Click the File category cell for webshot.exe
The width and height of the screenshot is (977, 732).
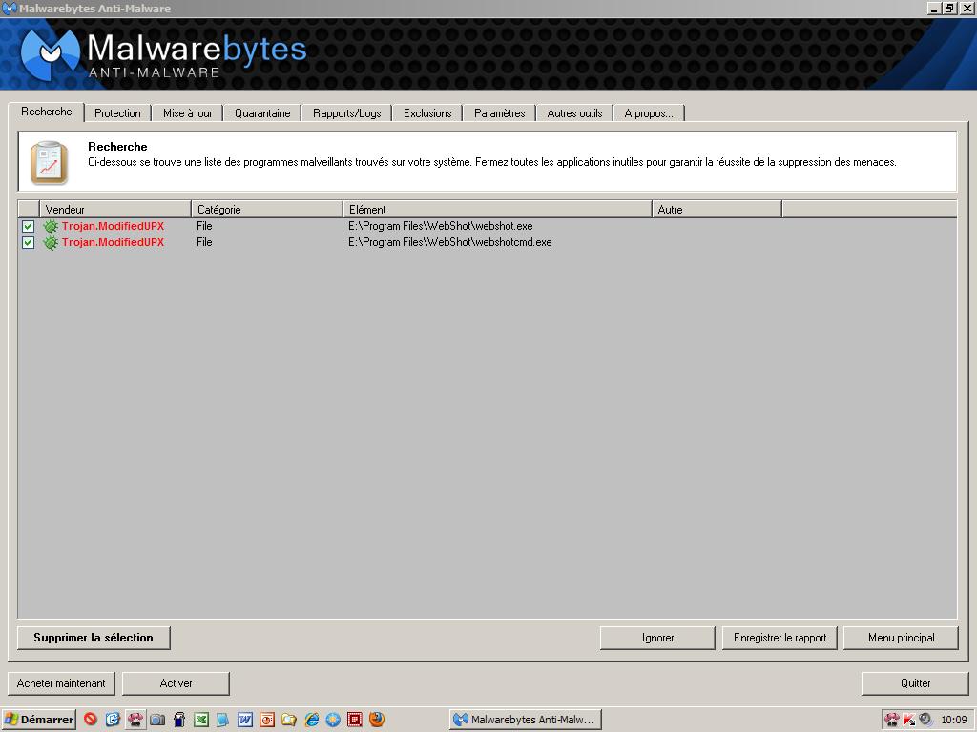pos(204,226)
